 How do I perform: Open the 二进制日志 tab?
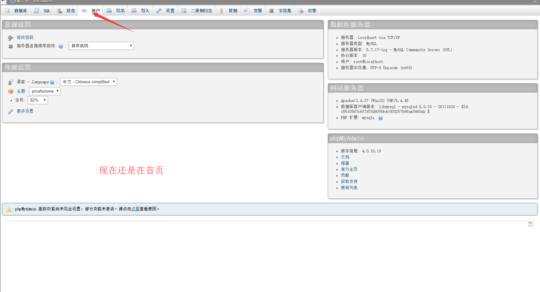(197, 11)
